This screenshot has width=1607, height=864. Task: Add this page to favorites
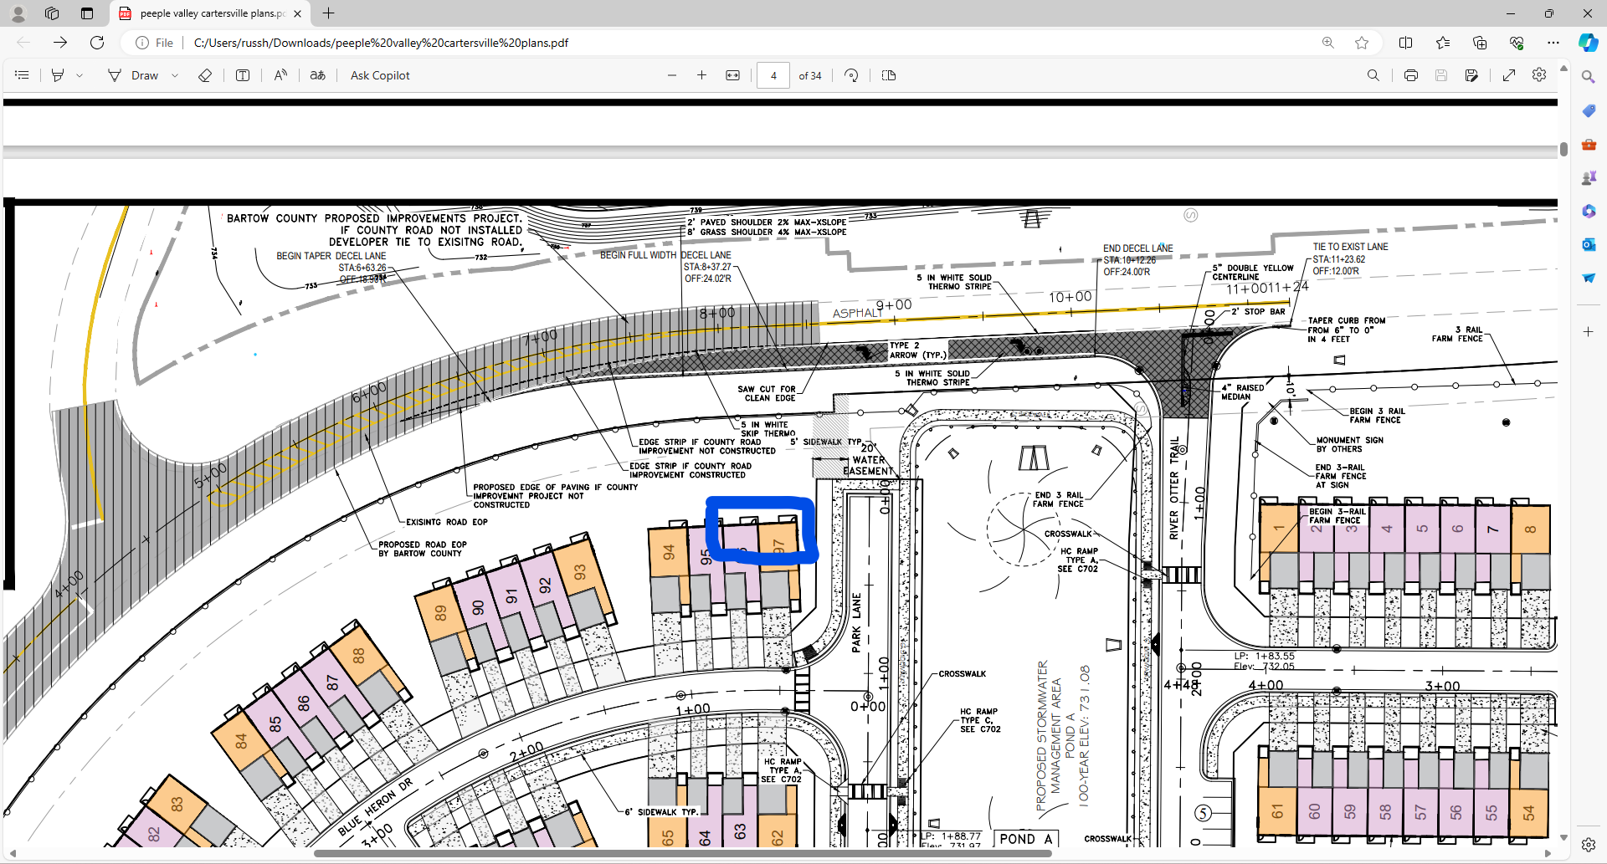click(1362, 43)
